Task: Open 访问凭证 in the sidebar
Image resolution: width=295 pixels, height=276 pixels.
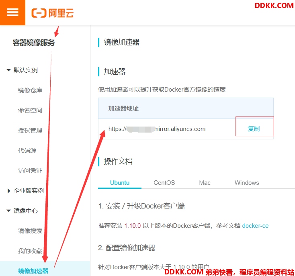Action: coord(30,171)
